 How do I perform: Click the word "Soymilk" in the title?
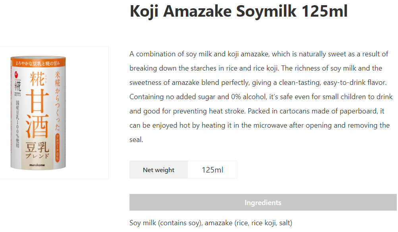pyautogui.click(x=266, y=12)
